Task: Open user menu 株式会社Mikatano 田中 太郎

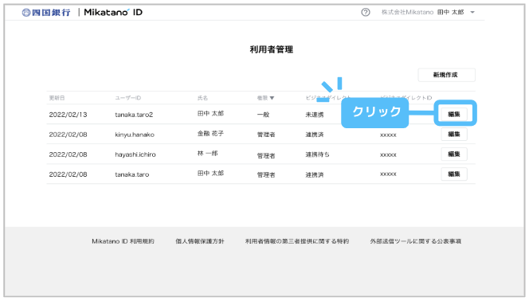Action: click(428, 13)
